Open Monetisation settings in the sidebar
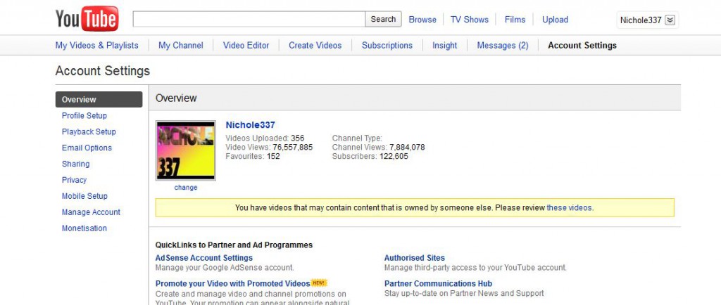This screenshot has height=305, width=721. [84, 228]
